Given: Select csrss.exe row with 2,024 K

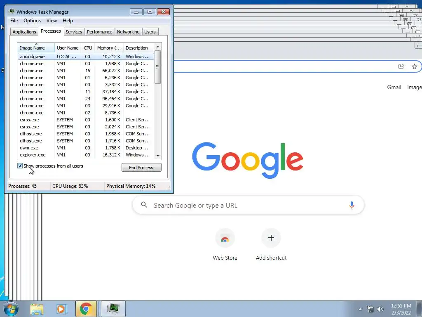Looking at the screenshot, I should (86, 127).
